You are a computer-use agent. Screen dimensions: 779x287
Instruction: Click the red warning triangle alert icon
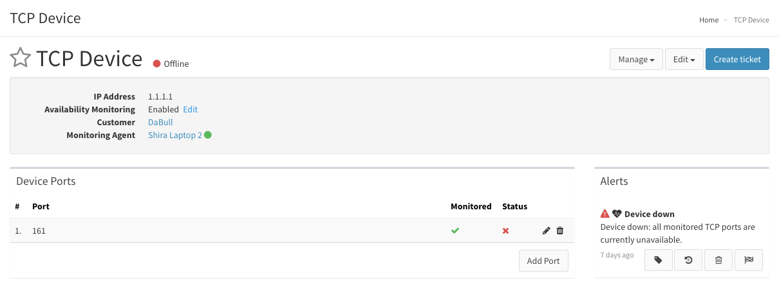(605, 214)
